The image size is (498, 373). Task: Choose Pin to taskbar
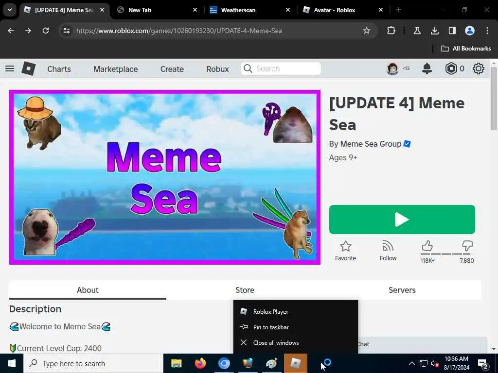point(296,327)
